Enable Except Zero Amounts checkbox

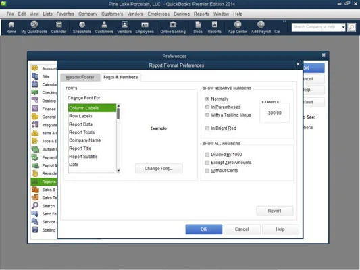point(207,163)
